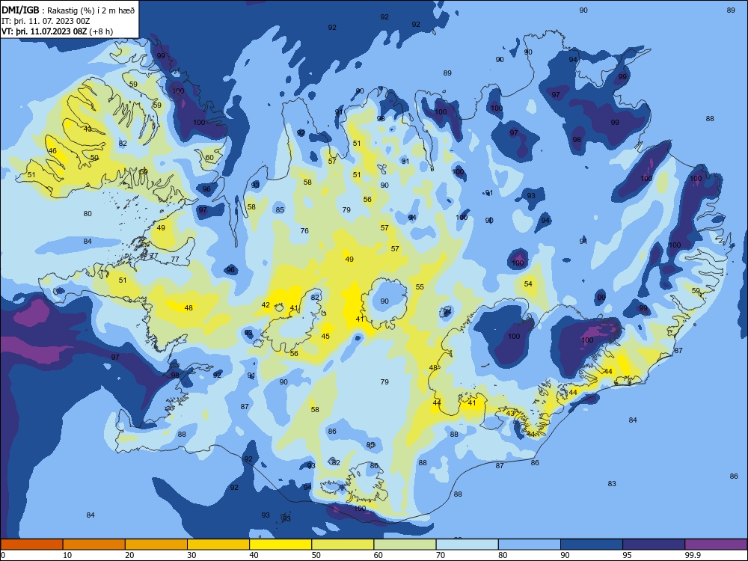
Task: Click the purple above-99.9 legend swatch
Action: click(x=716, y=545)
